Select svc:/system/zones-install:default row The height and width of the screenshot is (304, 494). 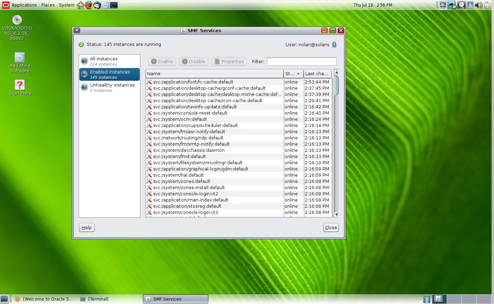pyautogui.click(x=238, y=187)
